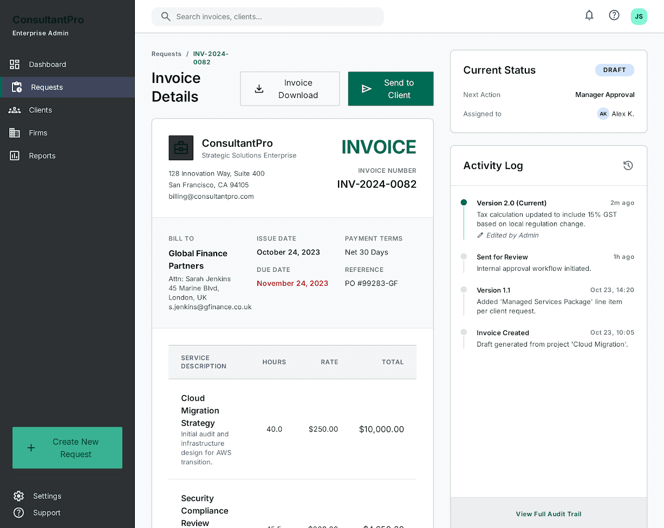Click the Version 1.1 log entry title
The width and height of the screenshot is (664, 528).
click(493, 290)
